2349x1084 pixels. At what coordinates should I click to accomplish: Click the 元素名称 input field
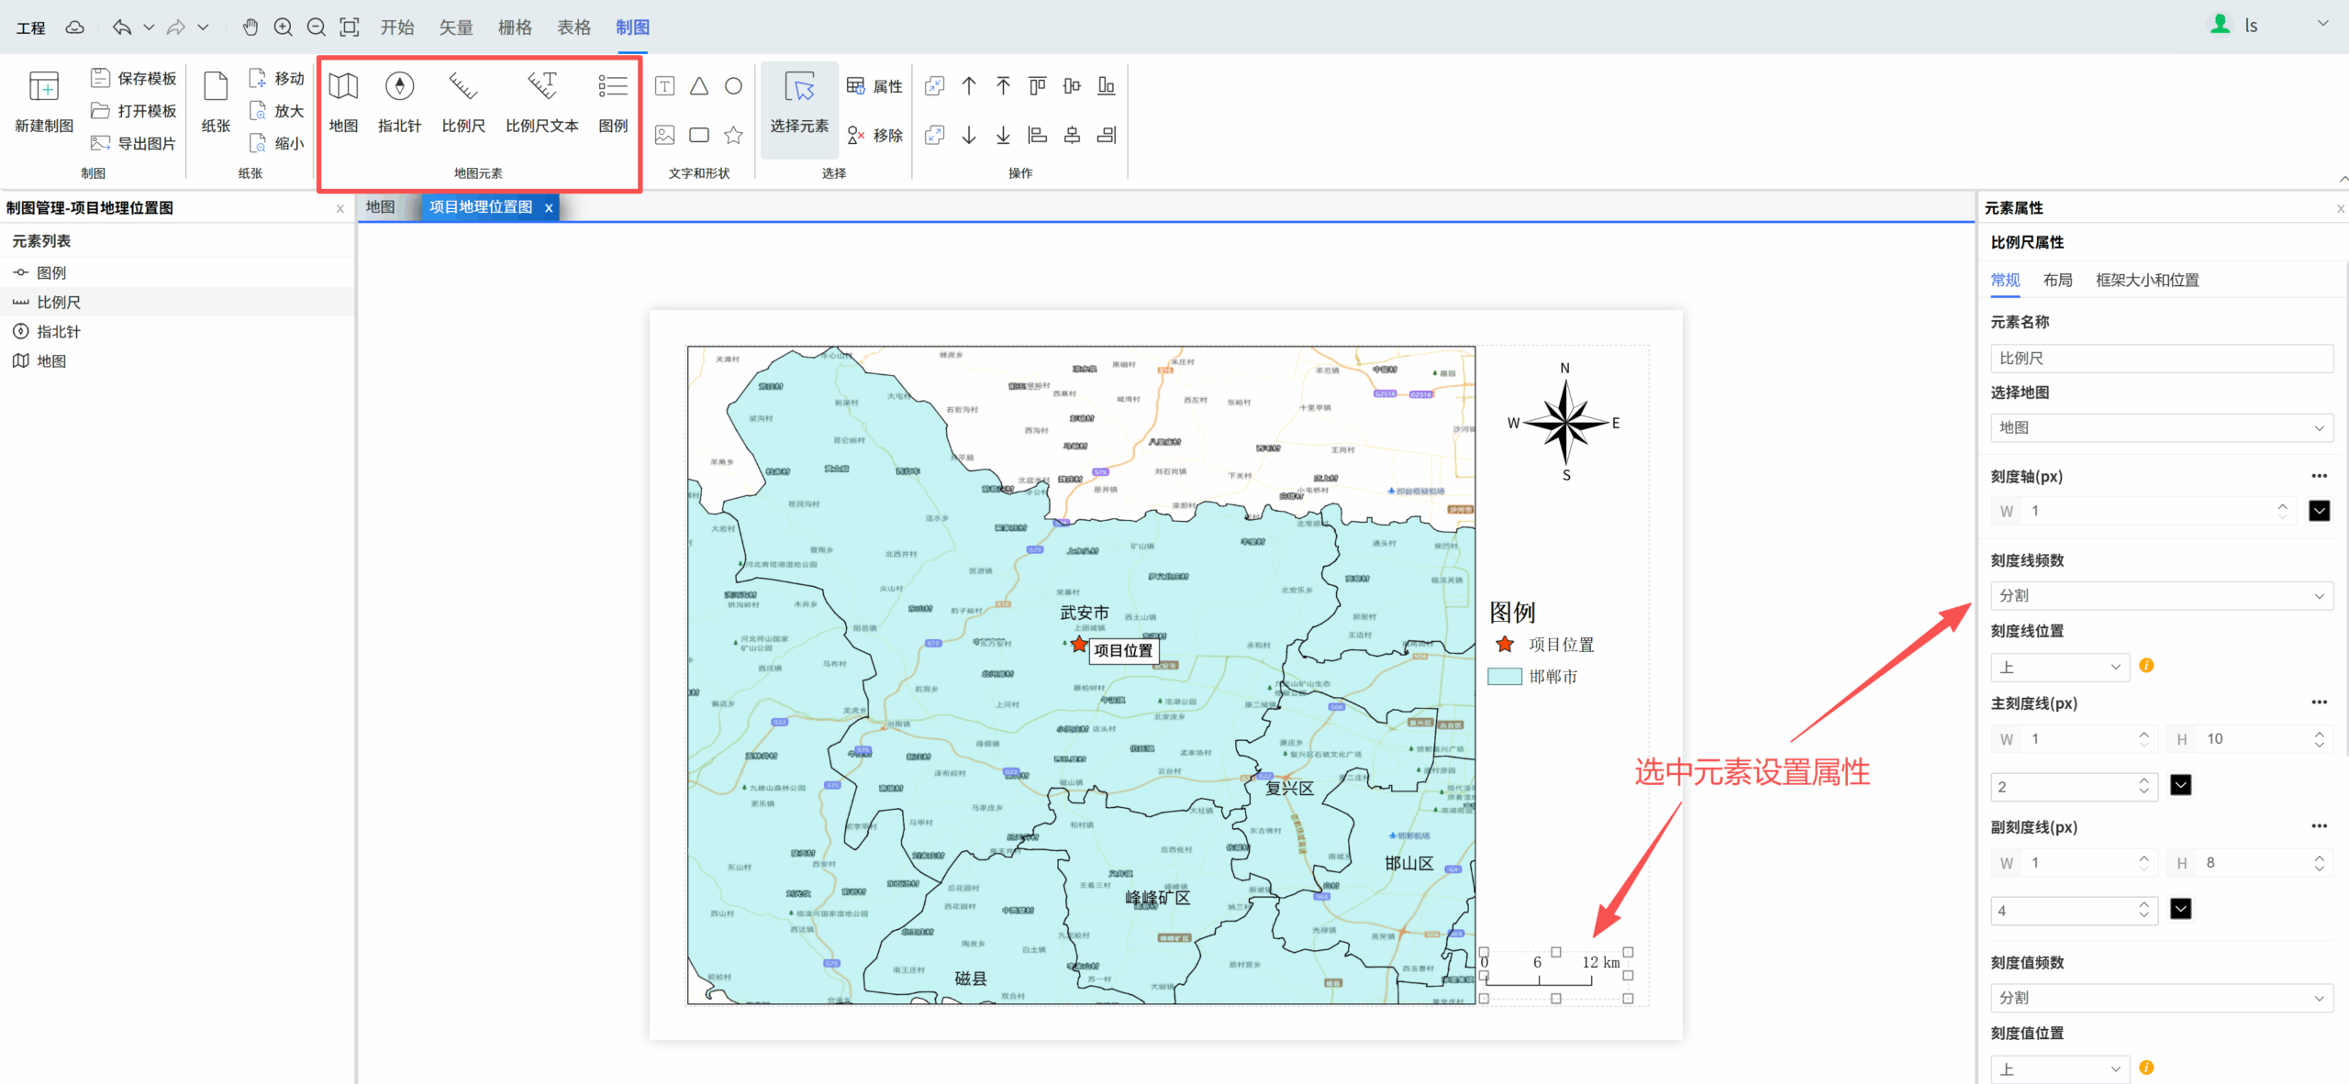pos(2160,358)
